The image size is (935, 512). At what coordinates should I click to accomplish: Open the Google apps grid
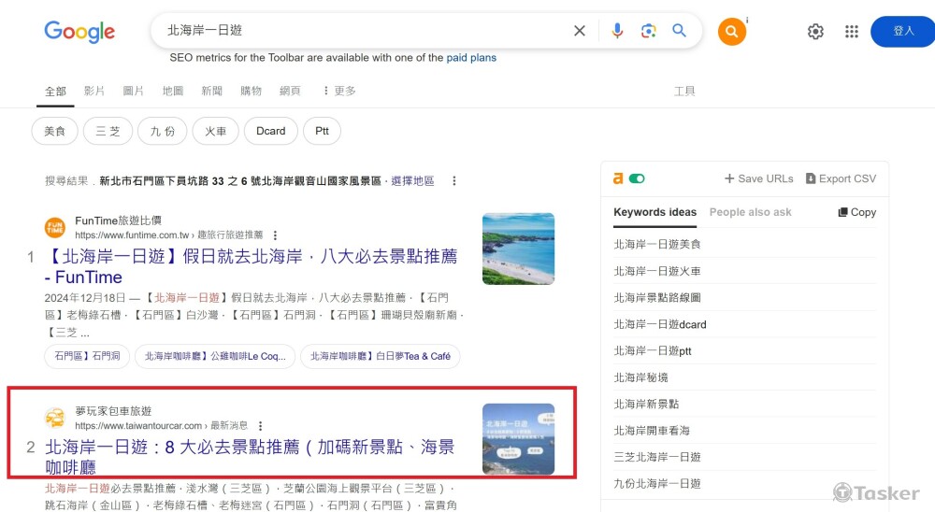tap(851, 32)
